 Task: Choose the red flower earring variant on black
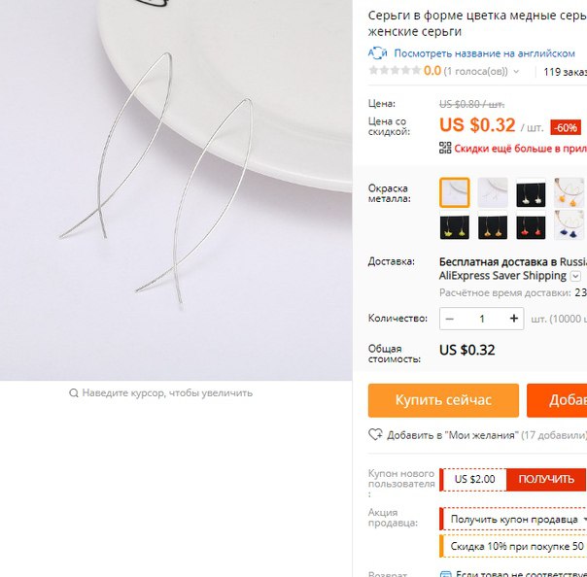click(x=531, y=224)
